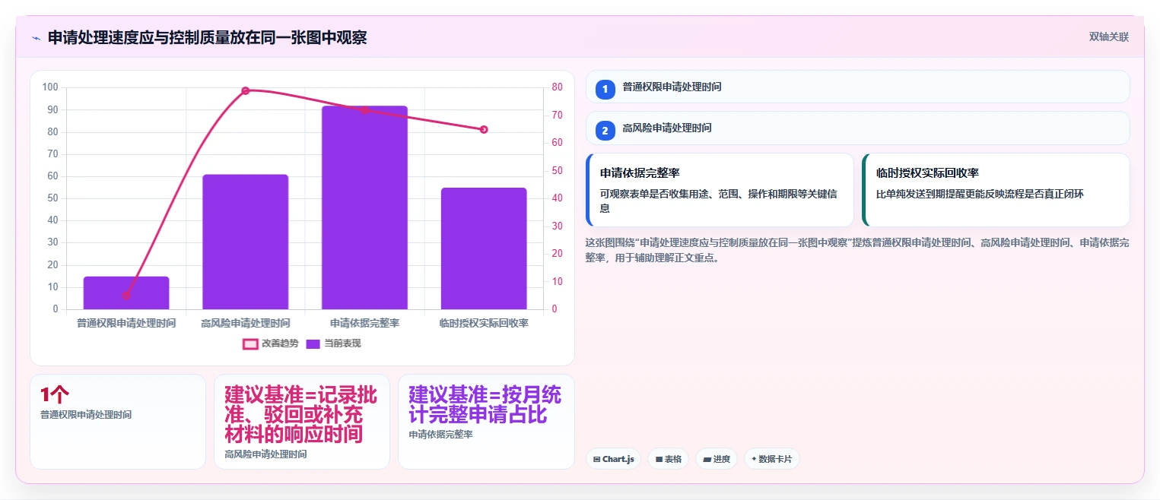This screenshot has height=500, width=1160.
Task: Click the right axis value 80
Action: click(x=557, y=87)
